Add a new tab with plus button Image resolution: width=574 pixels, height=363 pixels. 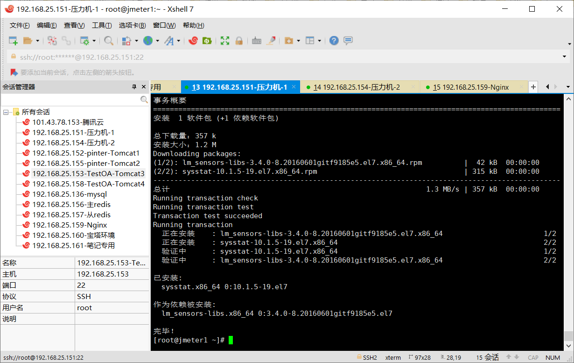click(x=533, y=87)
